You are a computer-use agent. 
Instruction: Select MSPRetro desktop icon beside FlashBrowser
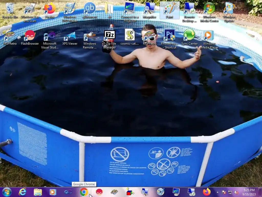pyautogui.click(x=10, y=37)
